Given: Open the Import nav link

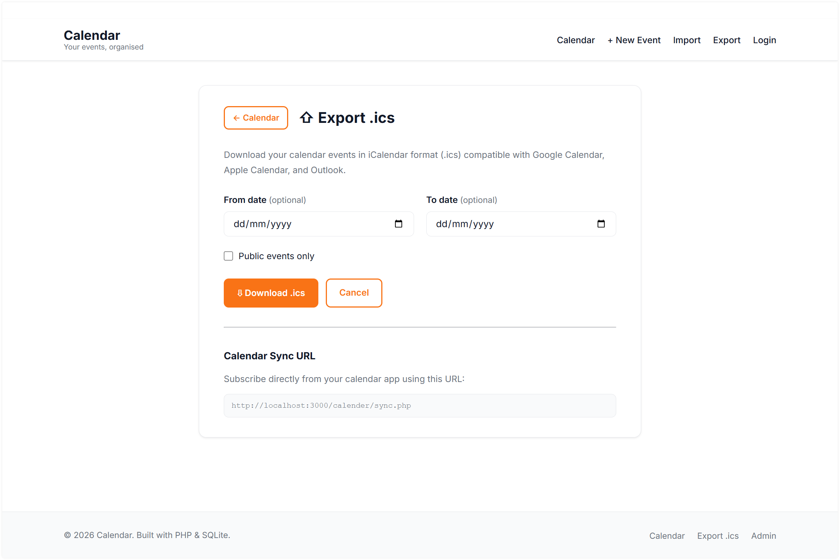Looking at the screenshot, I should pyautogui.click(x=687, y=40).
